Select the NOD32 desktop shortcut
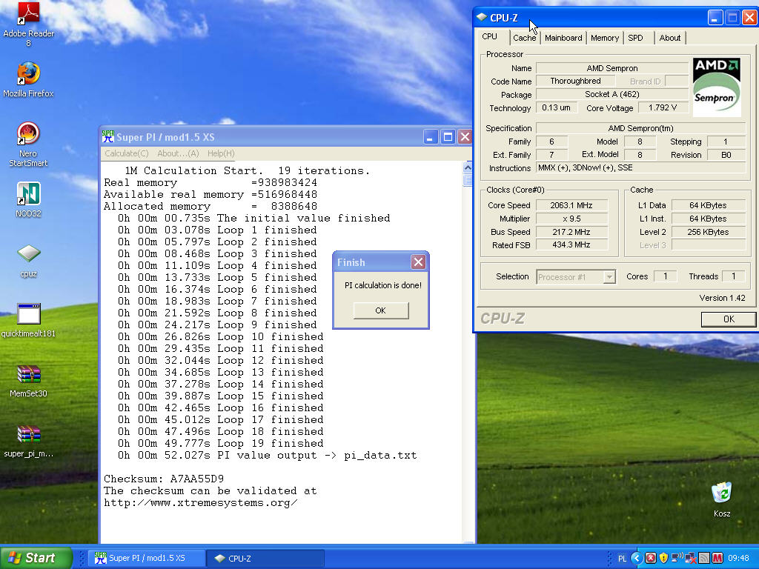Screen dimensions: 759x569 (28, 194)
